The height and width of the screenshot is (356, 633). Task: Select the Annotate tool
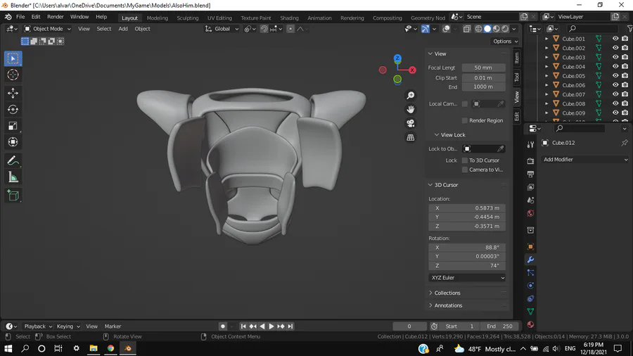click(x=13, y=160)
